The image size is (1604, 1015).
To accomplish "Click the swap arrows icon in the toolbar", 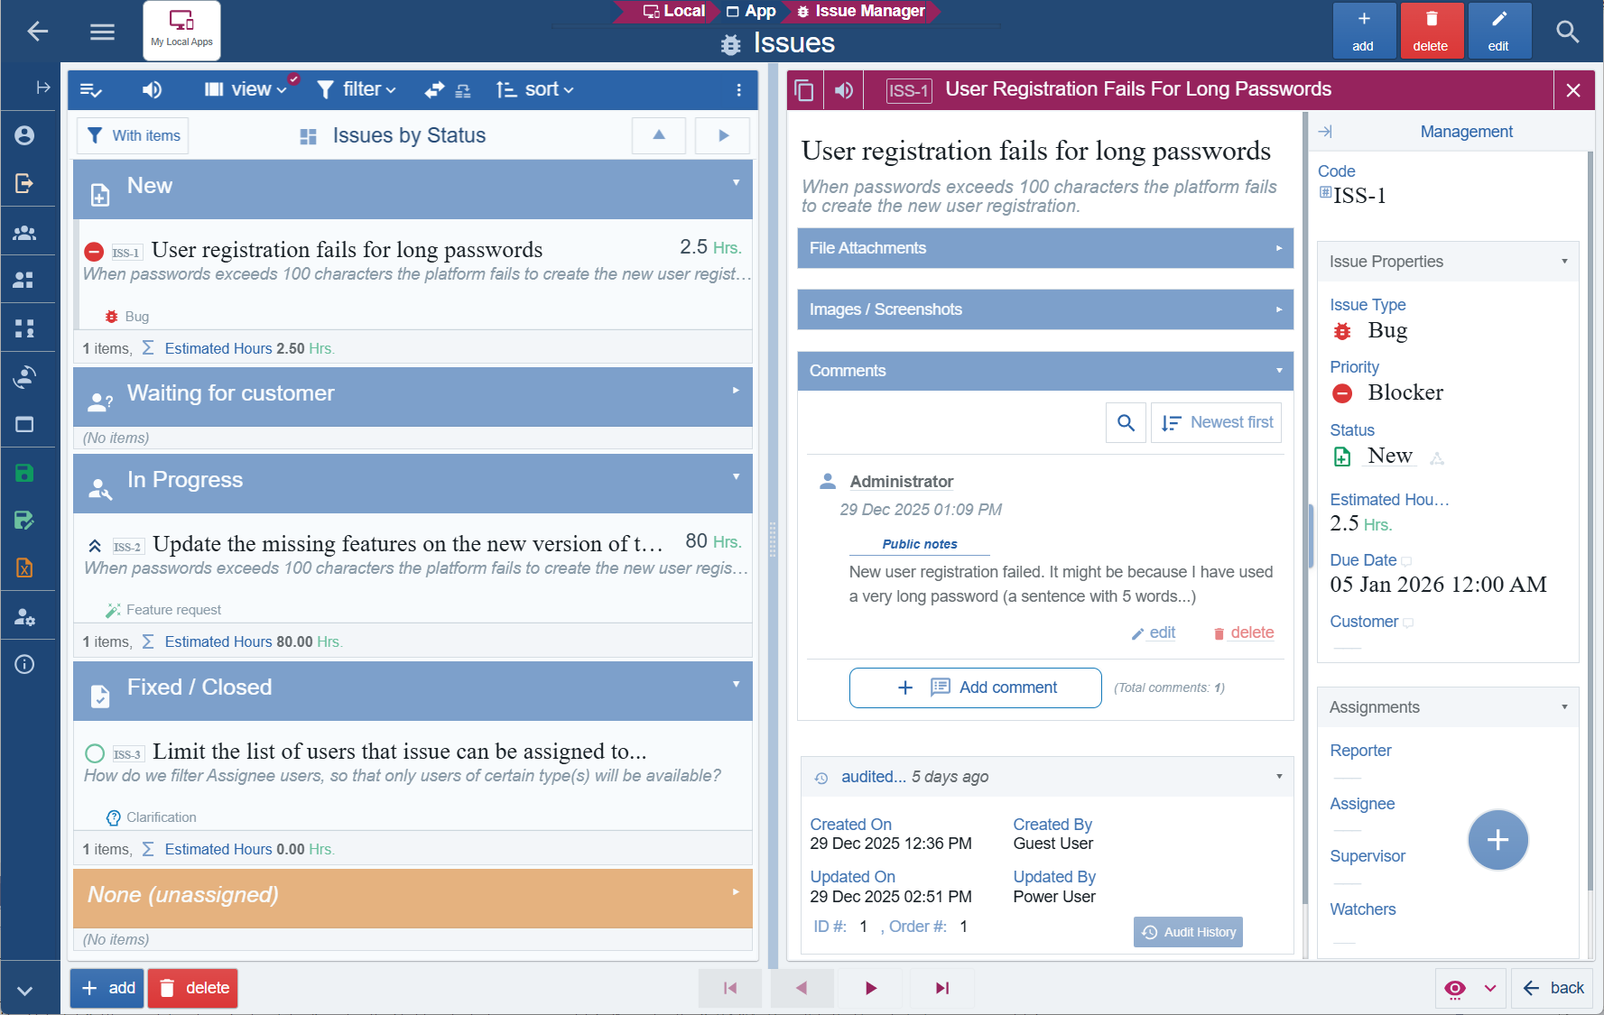I will point(433,89).
